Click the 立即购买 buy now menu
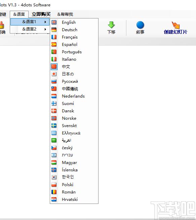Screen dimensions: 196x220 (x=41, y=14)
